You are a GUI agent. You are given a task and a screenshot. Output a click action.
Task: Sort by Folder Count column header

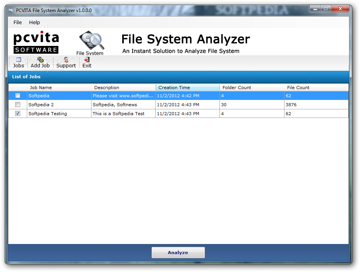(252, 88)
